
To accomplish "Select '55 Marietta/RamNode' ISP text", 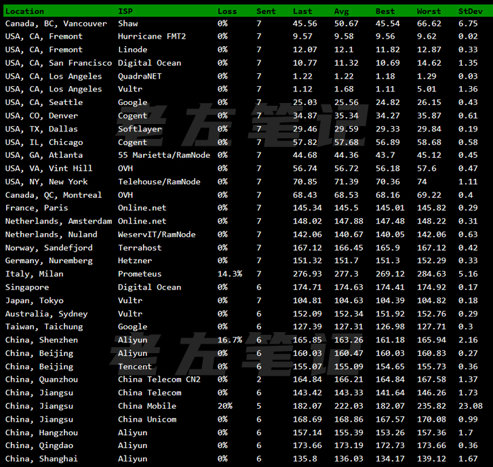I will tap(164, 155).
